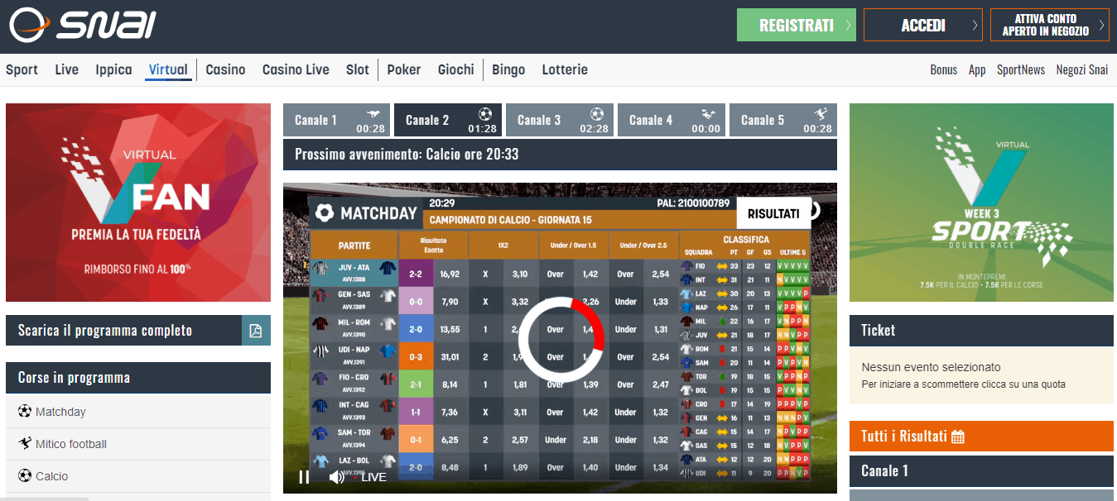Click the calendar icon in Tutti i Risultati
The height and width of the screenshot is (501, 1117).
click(x=958, y=437)
